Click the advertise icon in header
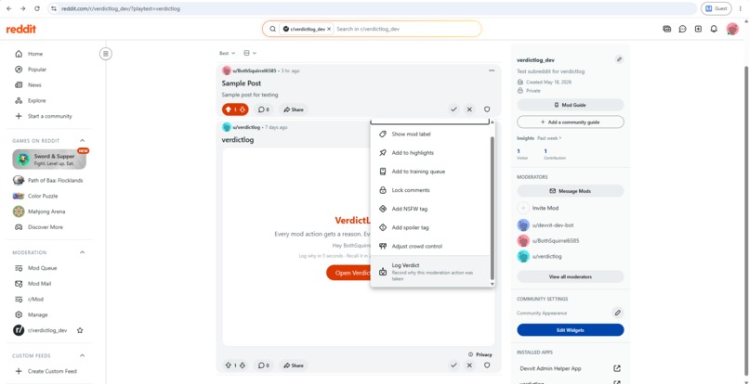This screenshot has width=749, height=384. point(667,29)
